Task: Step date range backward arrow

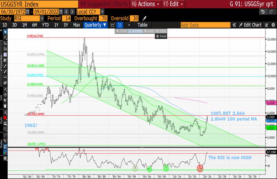Action: click(x=66, y=12)
